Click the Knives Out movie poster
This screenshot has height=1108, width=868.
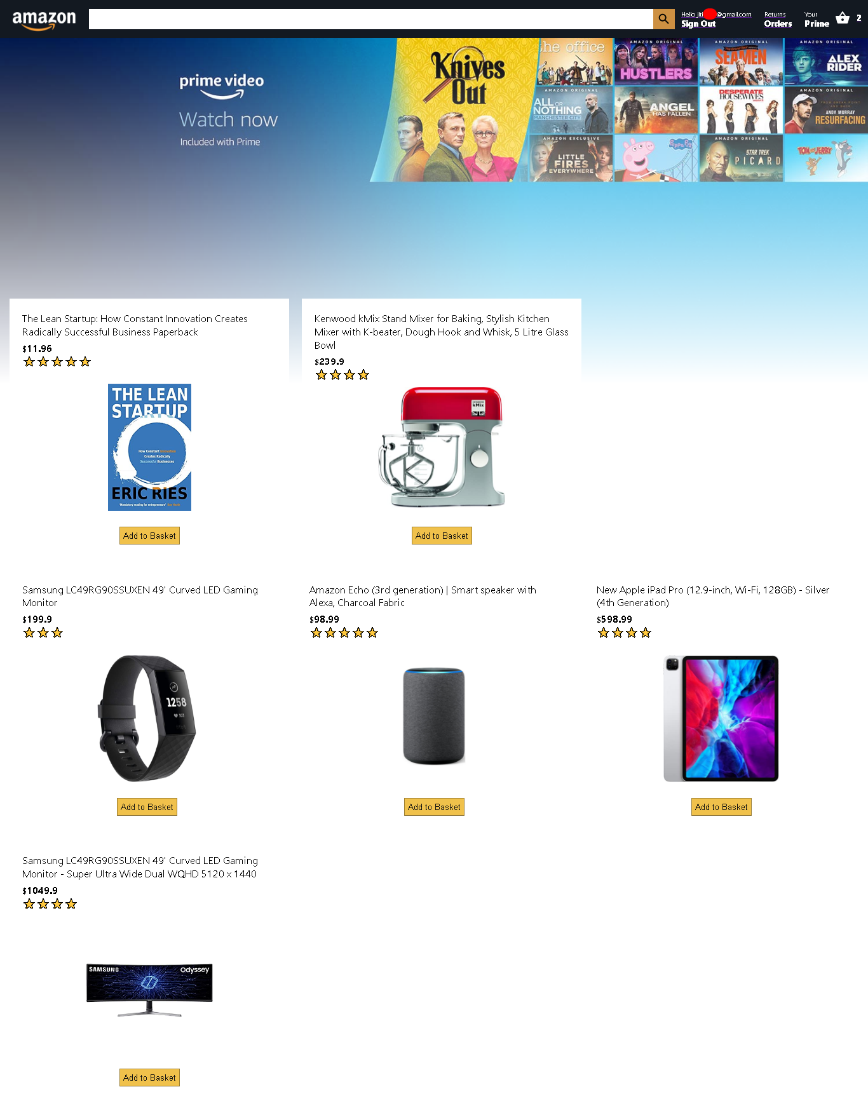(458, 111)
